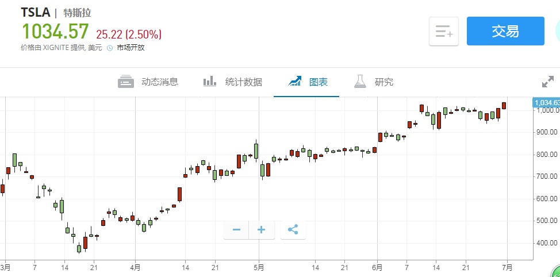Select the 图表 chart tab

[x=319, y=82]
